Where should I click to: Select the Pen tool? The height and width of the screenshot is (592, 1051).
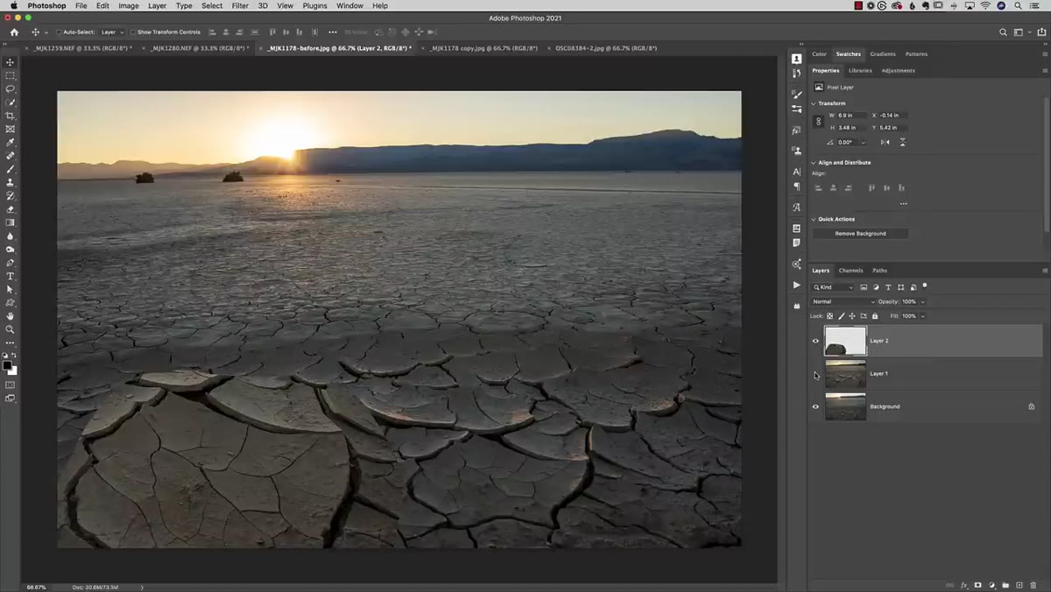pyautogui.click(x=11, y=263)
